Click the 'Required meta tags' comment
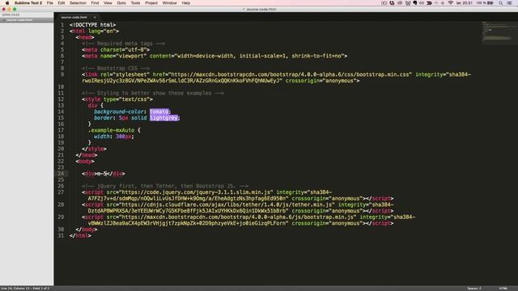The image size is (518, 291). (x=124, y=44)
